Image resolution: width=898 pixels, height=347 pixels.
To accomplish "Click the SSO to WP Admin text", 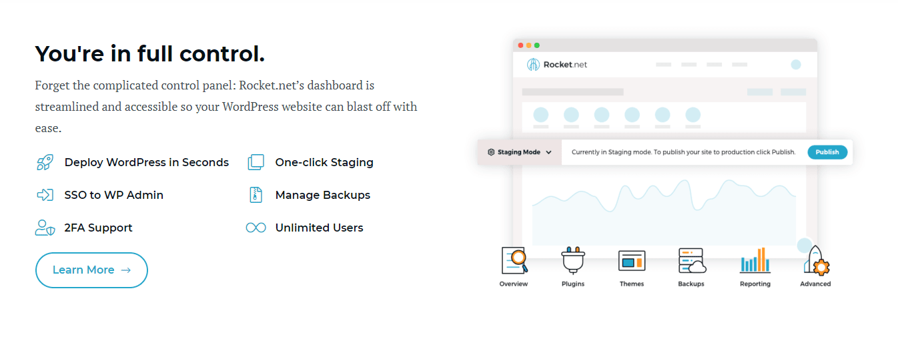I will (114, 195).
